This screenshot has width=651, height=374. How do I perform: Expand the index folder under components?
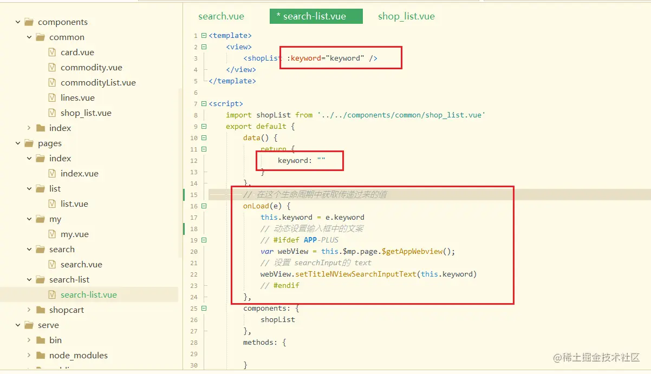(29, 128)
